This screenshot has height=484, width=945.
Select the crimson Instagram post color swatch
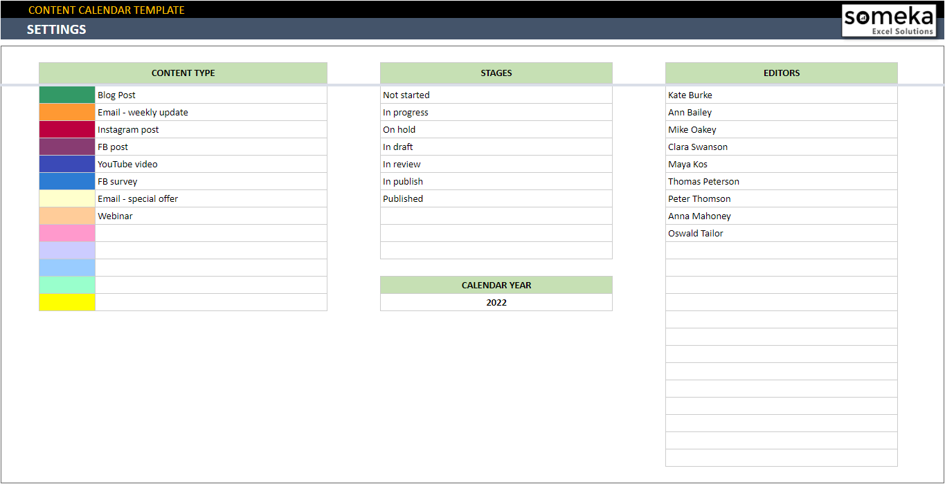[x=67, y=129]
